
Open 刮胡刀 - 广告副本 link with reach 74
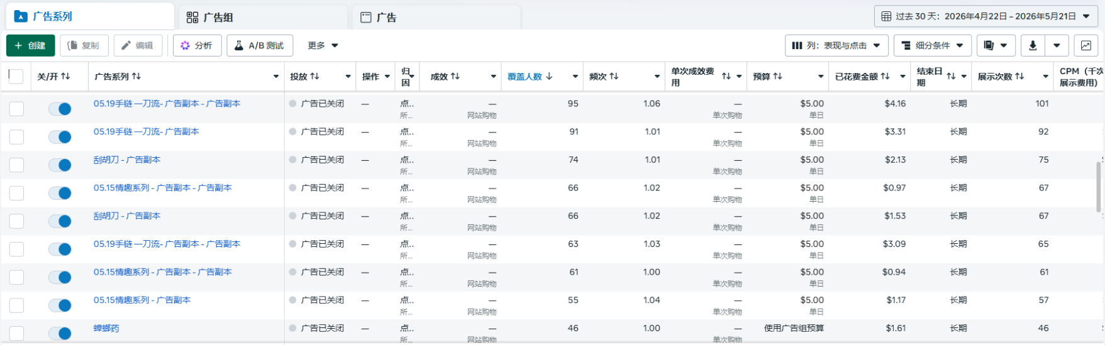click(127, 160)
